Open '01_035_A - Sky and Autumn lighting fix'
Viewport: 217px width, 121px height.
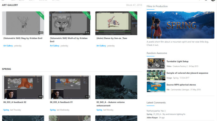(x=169, y=114)
